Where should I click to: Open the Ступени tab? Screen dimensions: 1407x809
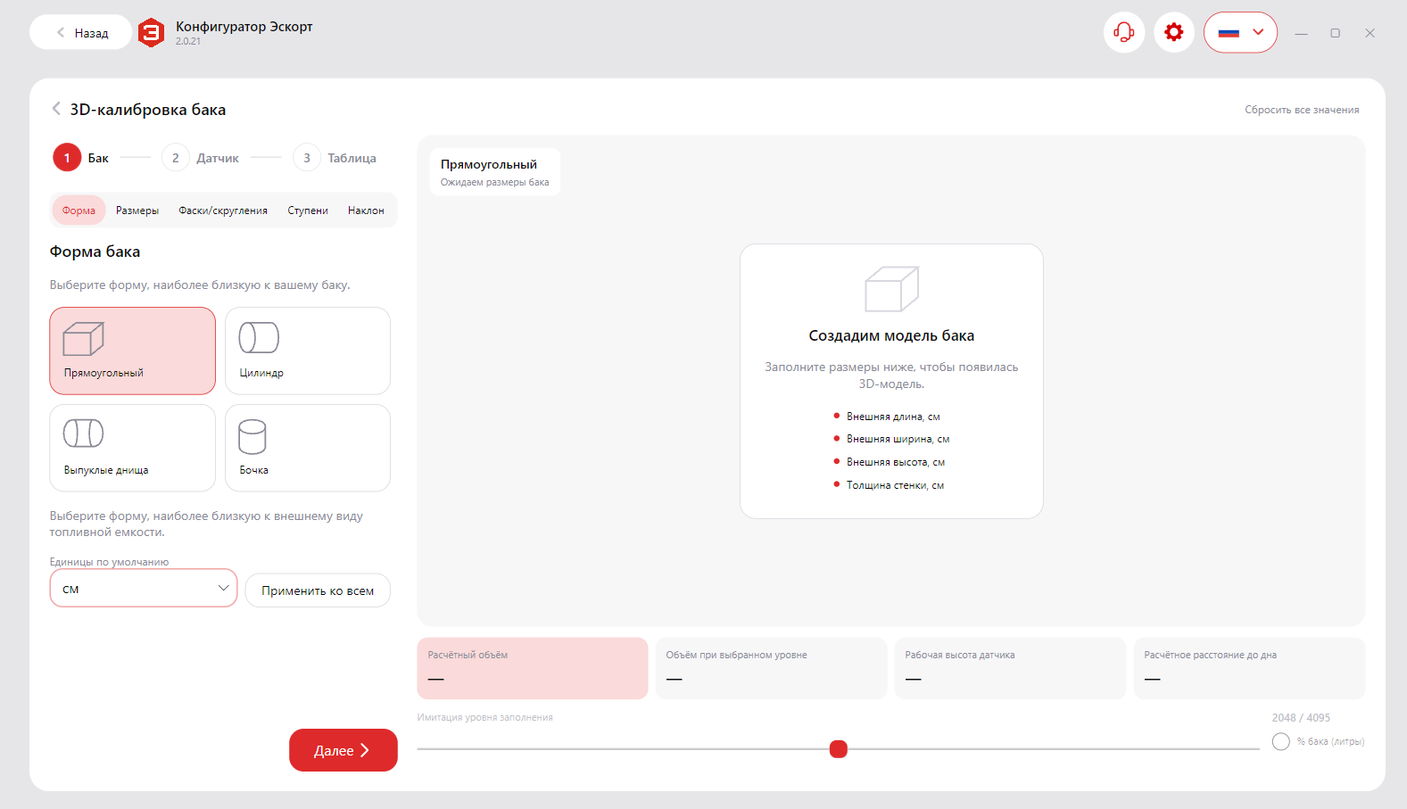308,211
